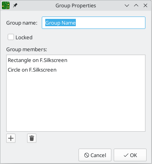The height and width of the screenshot is (164, 152).
Task: Click the checkmark icon on OK button
Action: click(126, 155)
